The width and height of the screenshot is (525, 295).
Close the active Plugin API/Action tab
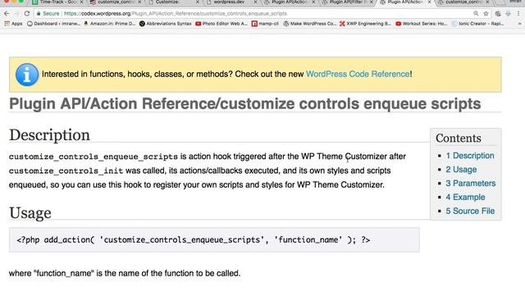point(429,2)
